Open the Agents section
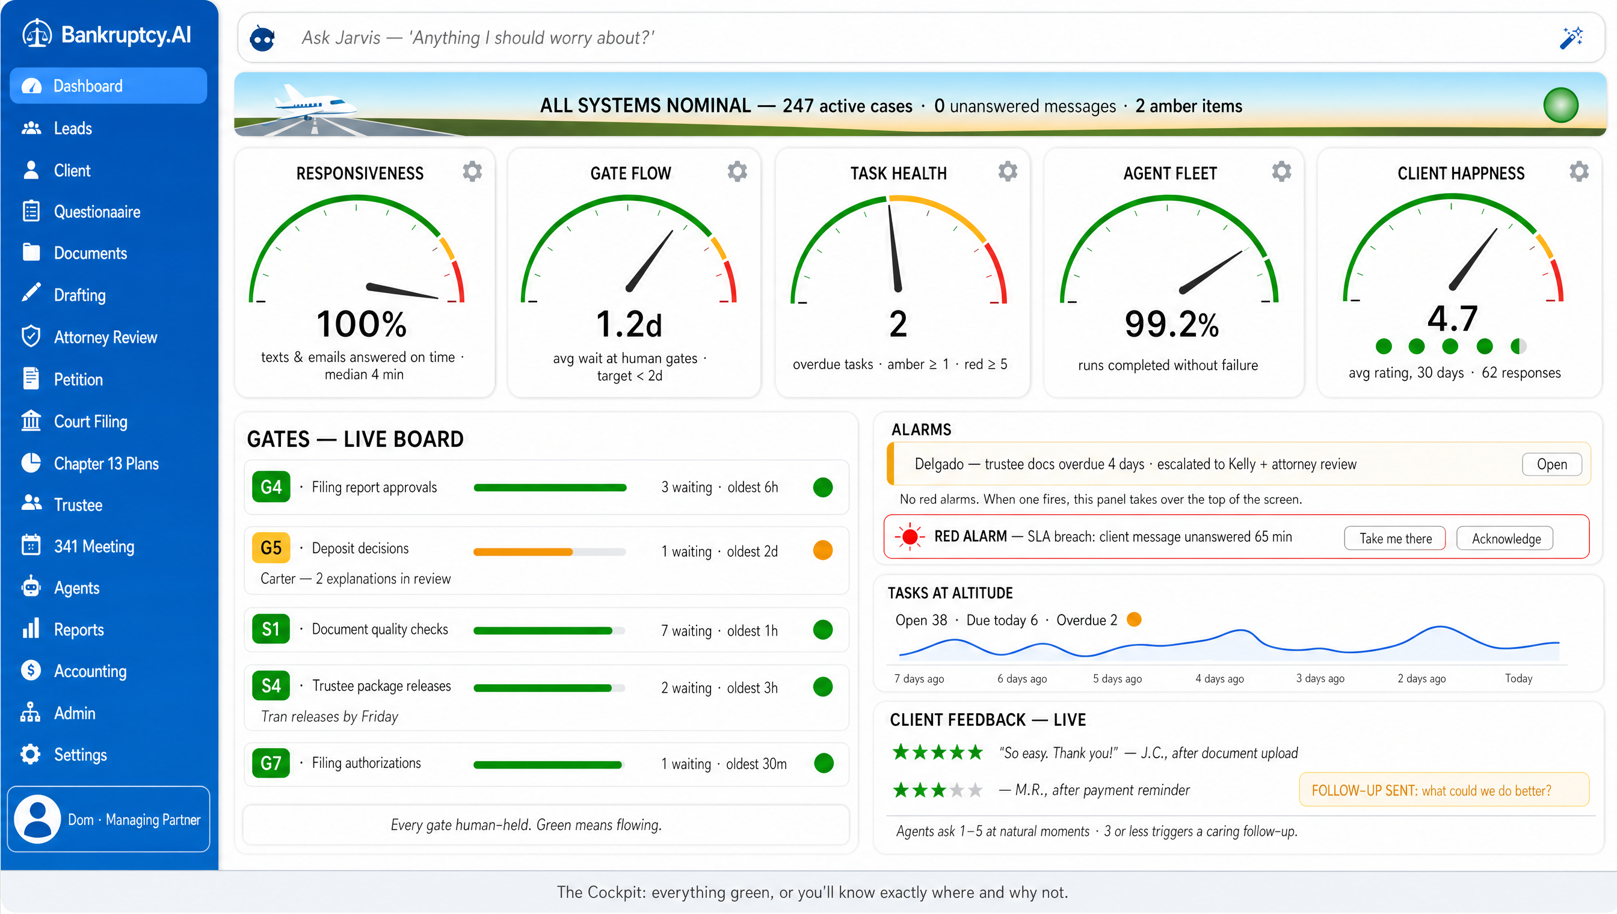The height and width of the screenshot is (914, 1617). [109, 587]
